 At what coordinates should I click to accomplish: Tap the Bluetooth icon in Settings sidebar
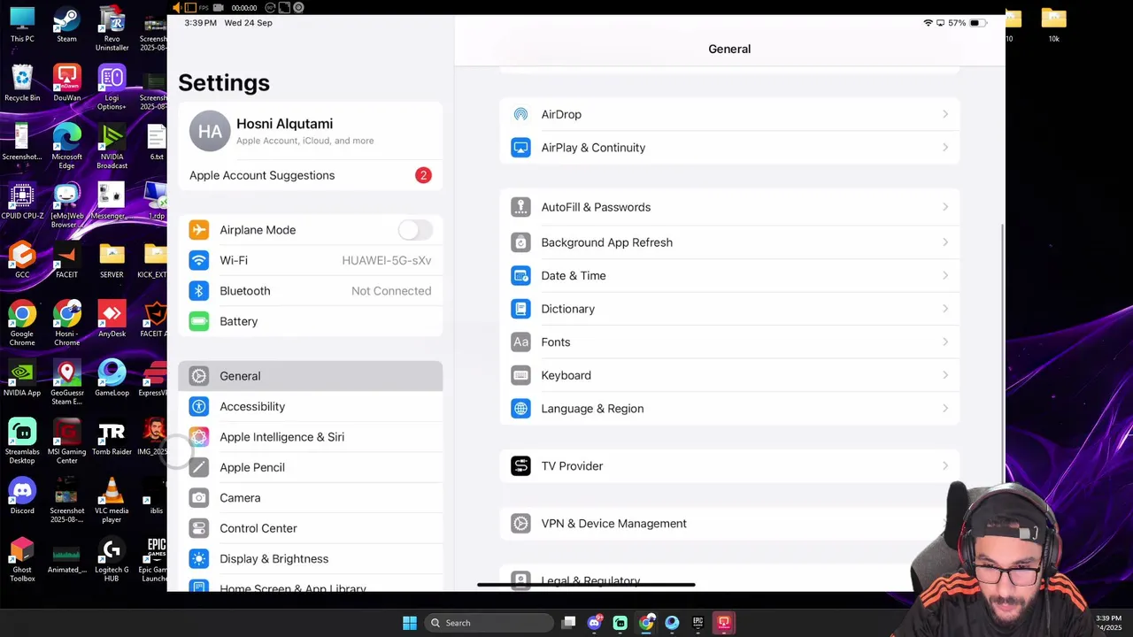click(x=199, y=291)
